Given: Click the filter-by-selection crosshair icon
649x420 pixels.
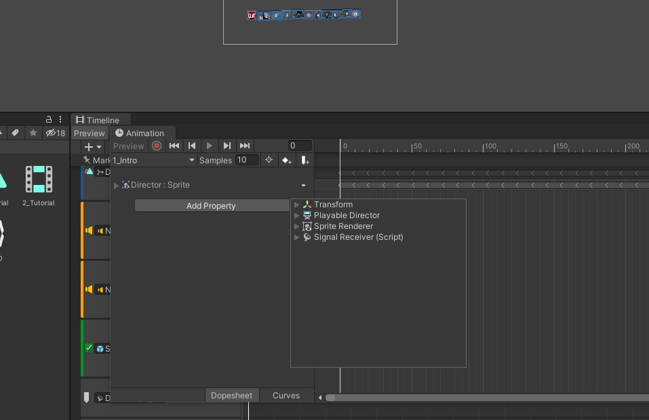Looking at the screenshot, I should (269, 160).
